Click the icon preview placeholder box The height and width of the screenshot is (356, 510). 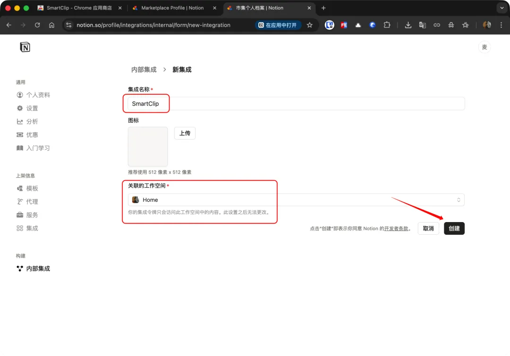point(148,147)
